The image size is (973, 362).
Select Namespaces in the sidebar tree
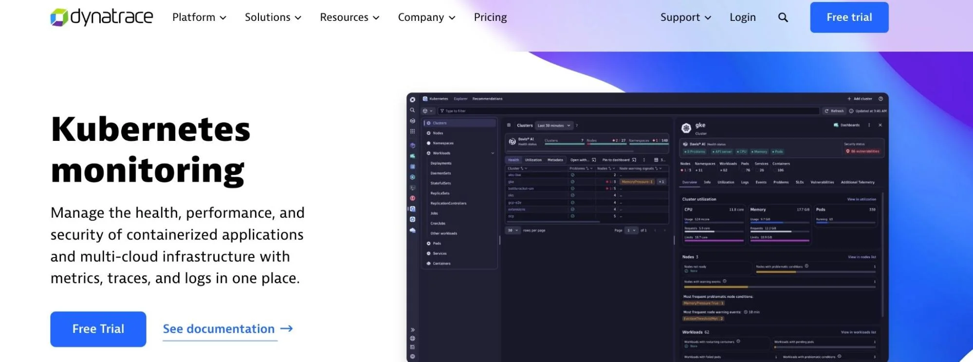(443, 143)
